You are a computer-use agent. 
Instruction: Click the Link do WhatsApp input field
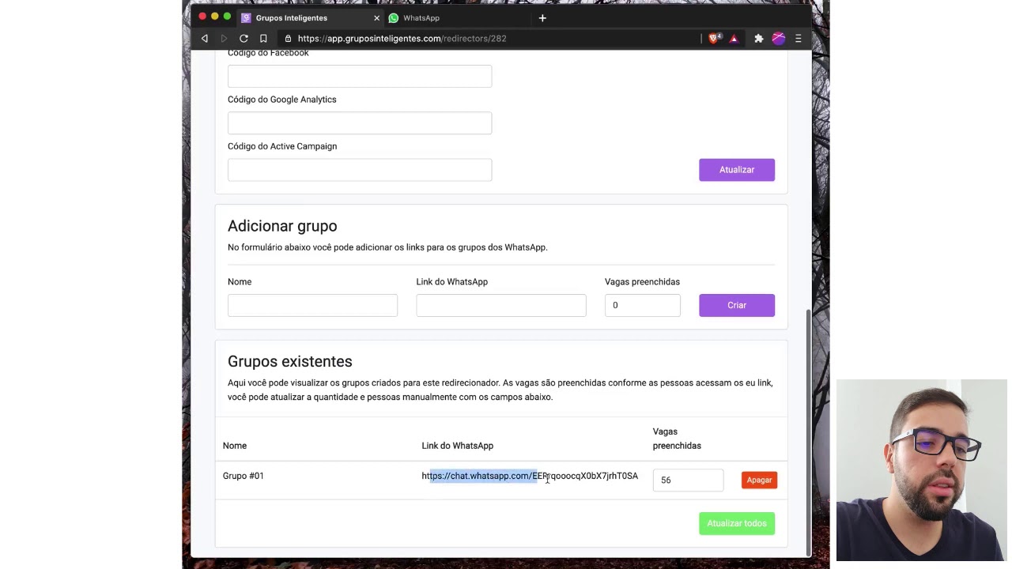501,305
